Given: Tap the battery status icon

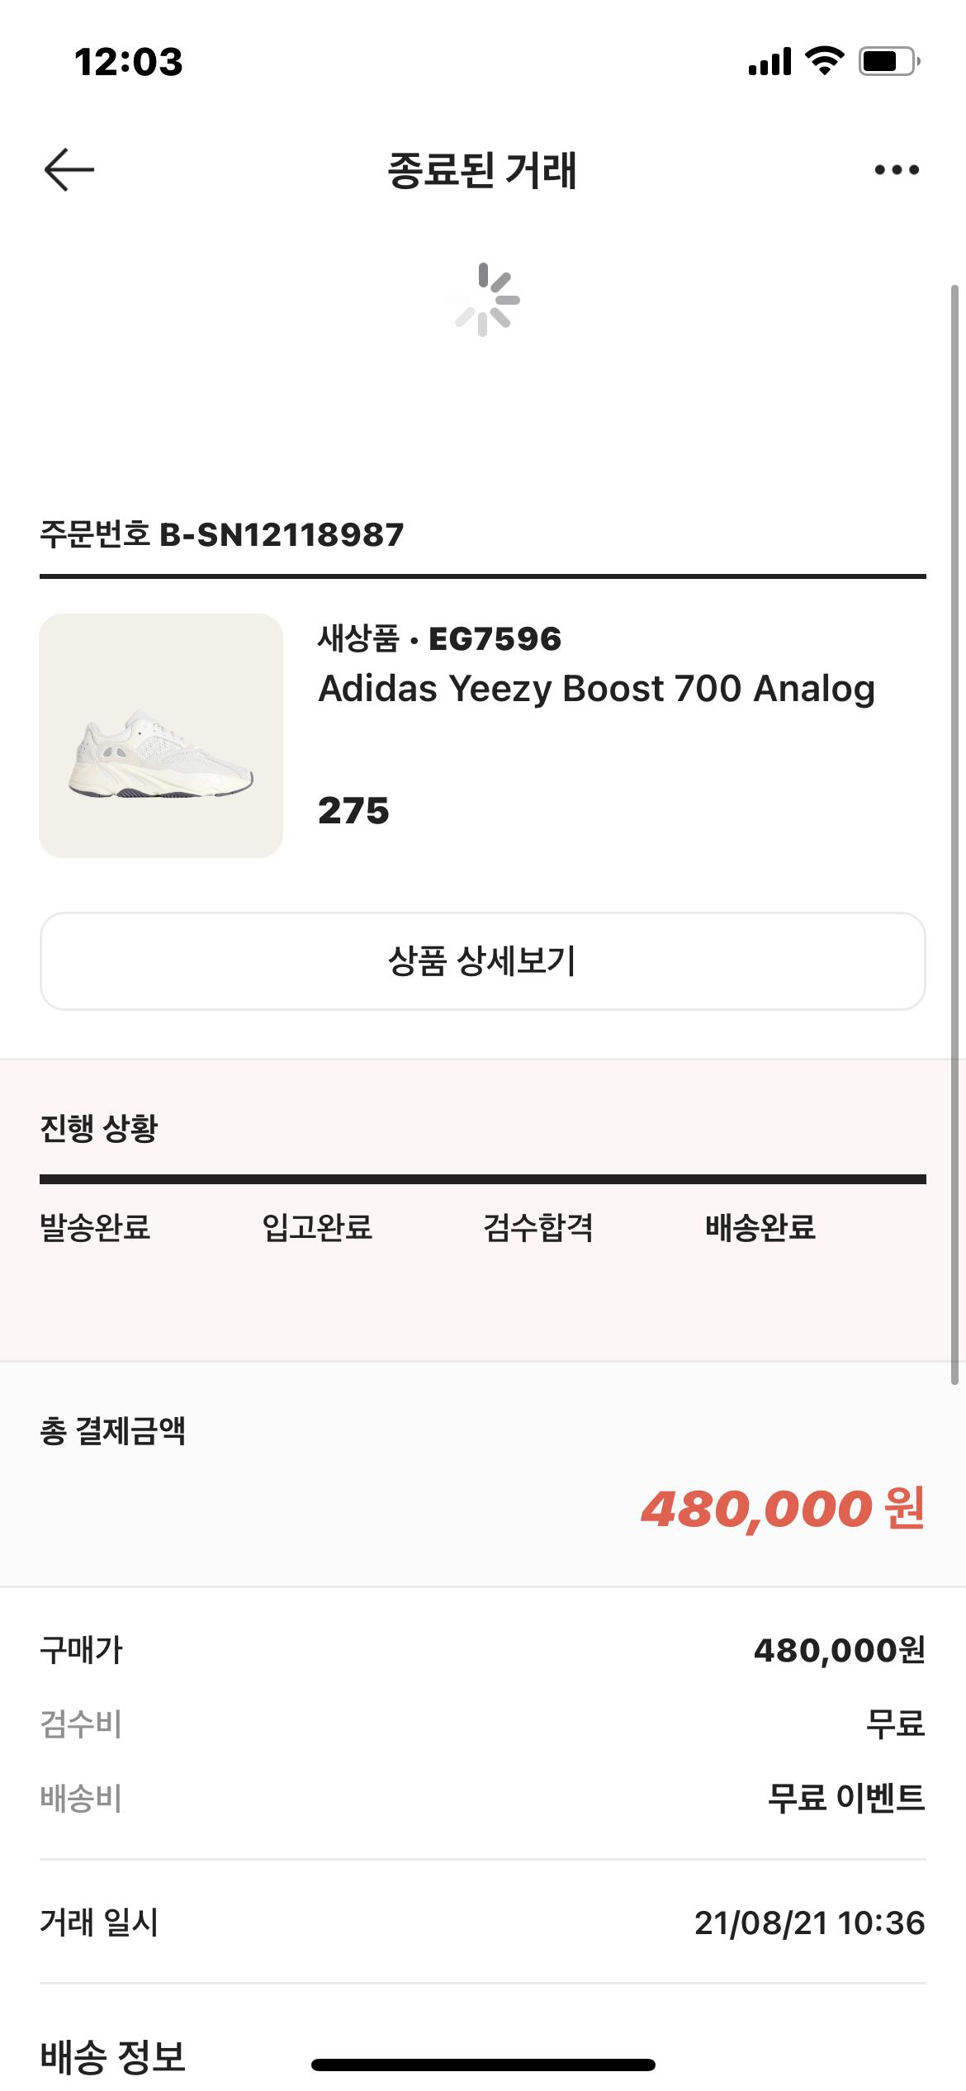Looking at the screenshot, I should (888, 61).
